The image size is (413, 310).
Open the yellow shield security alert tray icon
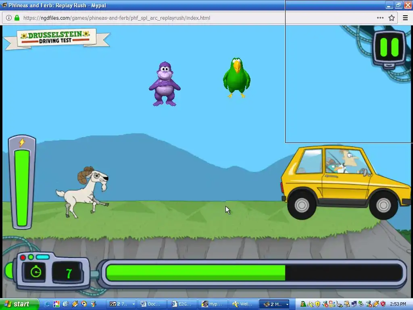tap(317, 304)
